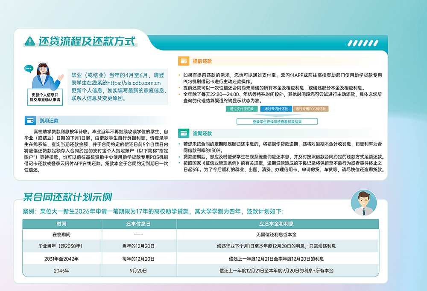This screenshot has height=291, width=427.
Task: Click the 逾期还款 section title
Action: (x=202, y=133)
